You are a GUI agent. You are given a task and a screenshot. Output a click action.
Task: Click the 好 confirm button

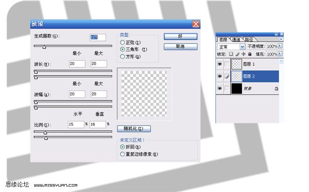pyautogui.click(x=181, y=37)
